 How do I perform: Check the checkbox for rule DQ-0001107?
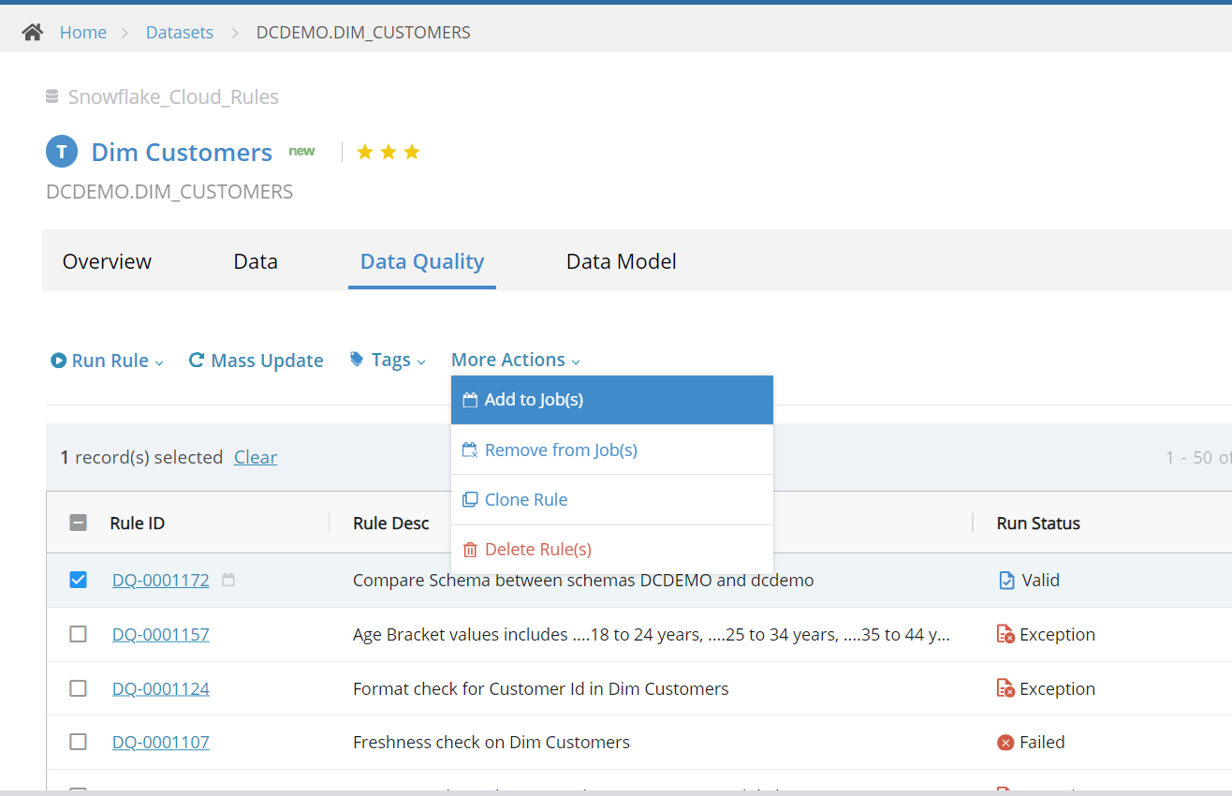79,743
